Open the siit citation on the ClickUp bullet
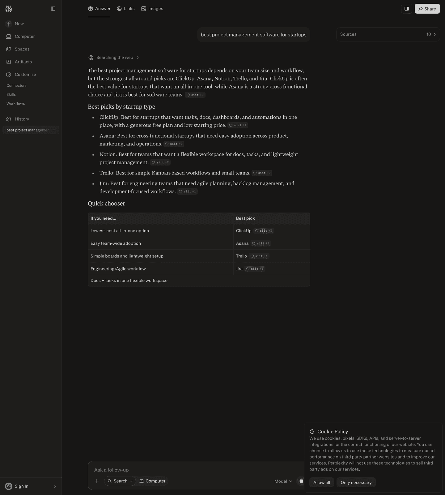Viewport: 445px width, 495px height. 238,125
